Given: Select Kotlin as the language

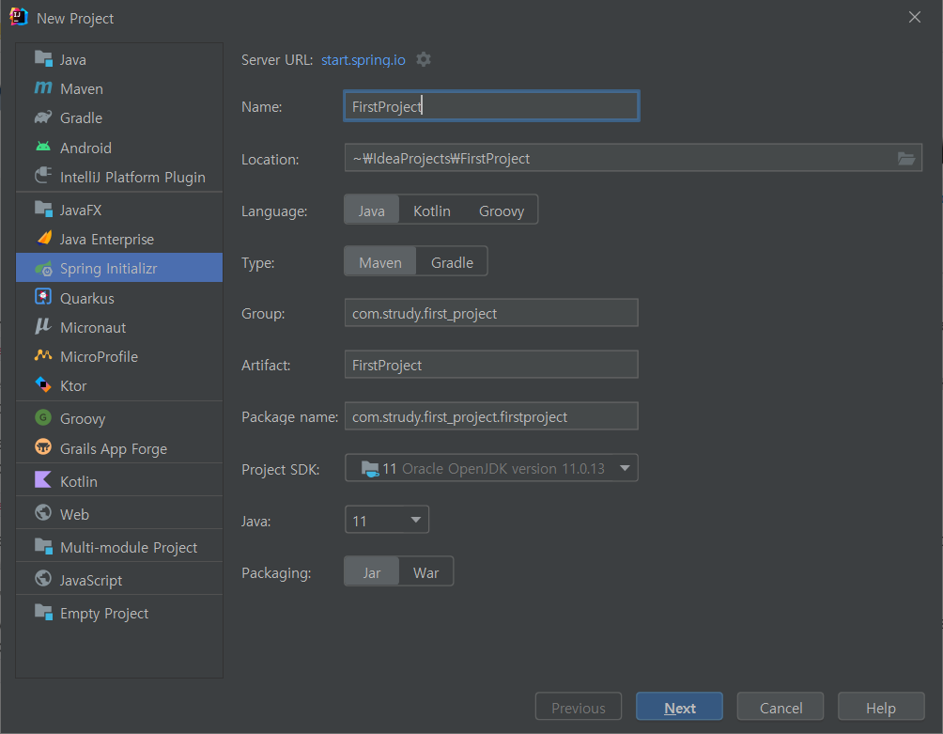Looking at the screenshot, I should (432, 211).
